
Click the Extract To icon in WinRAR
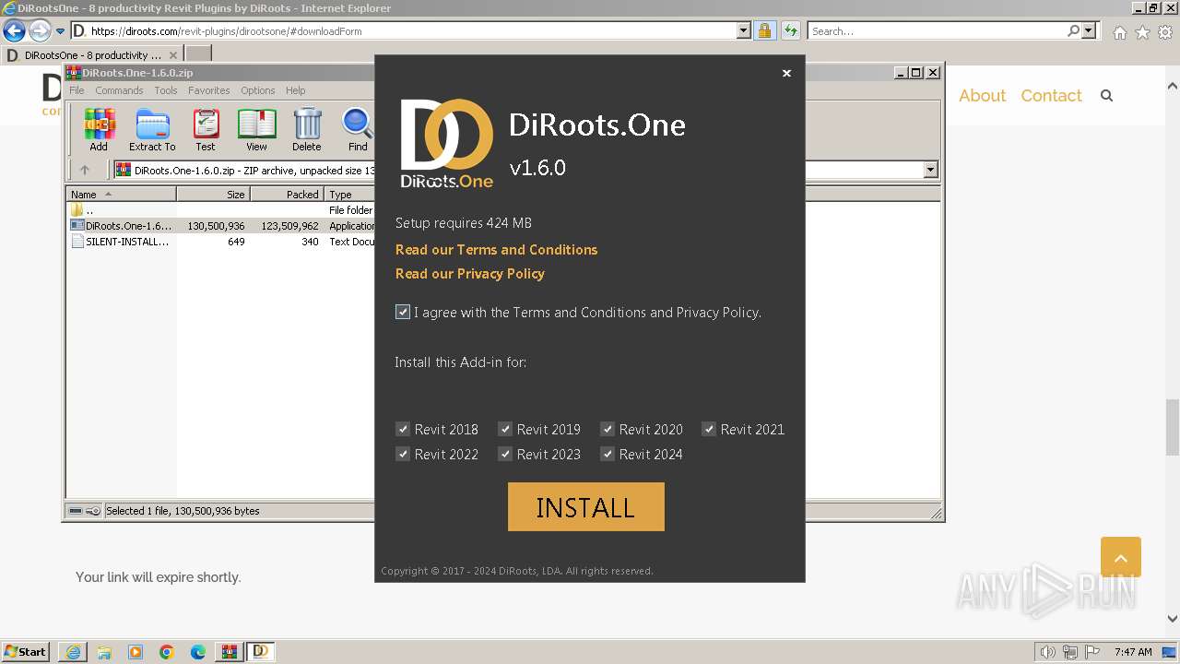point(152,129)
